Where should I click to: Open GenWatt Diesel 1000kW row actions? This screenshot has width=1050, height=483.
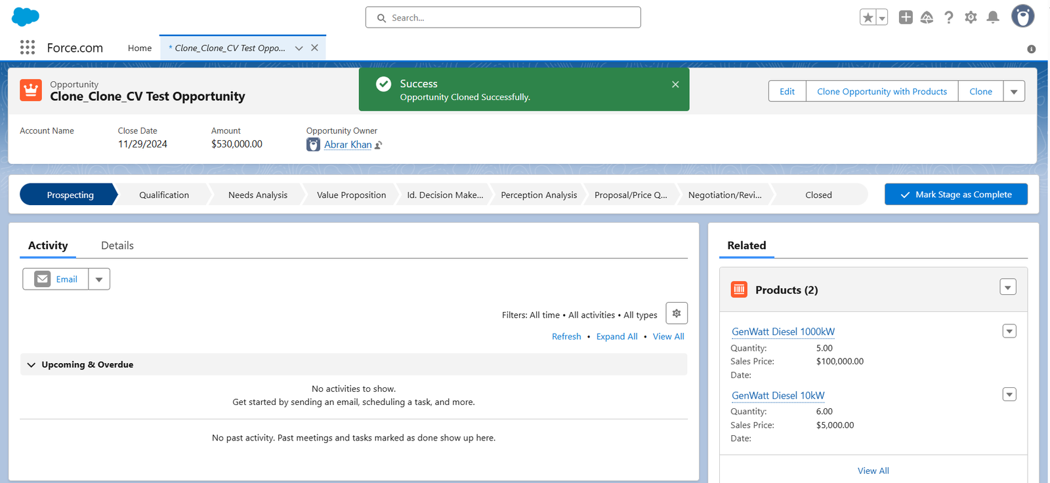coord(1009,331)
